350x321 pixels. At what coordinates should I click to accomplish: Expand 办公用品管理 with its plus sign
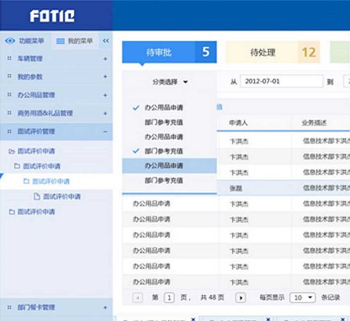pos(105,95)
